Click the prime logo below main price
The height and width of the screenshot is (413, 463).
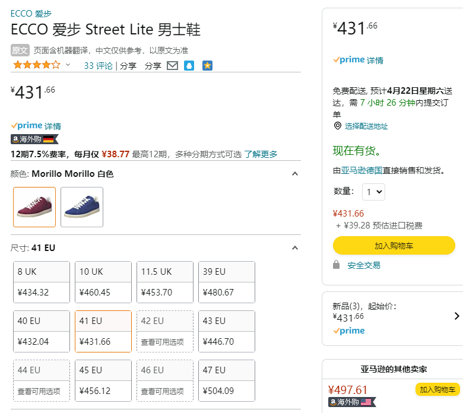[x=27, y=125]
